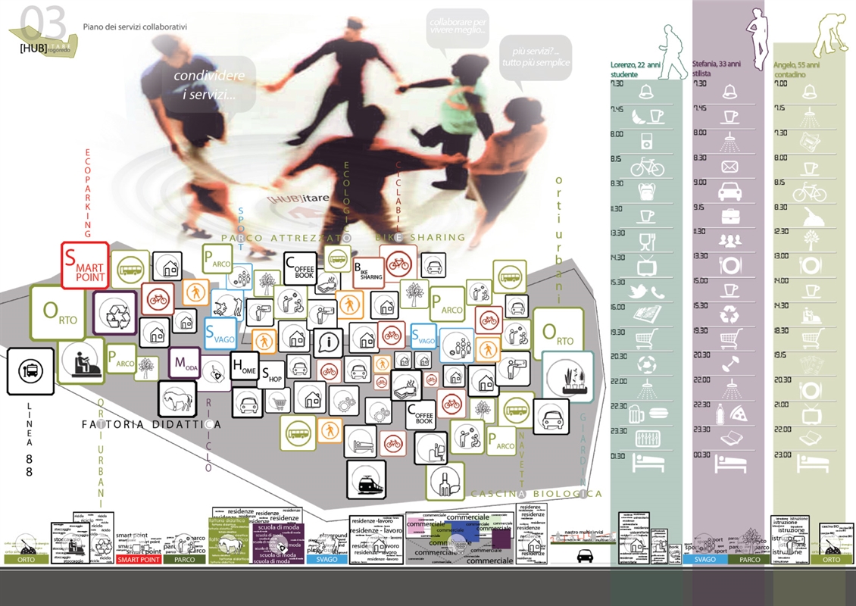Select Lorenzo's 8.30 backpack icon
The width and height of the screenshot is (856, 606).
[646, 192]
